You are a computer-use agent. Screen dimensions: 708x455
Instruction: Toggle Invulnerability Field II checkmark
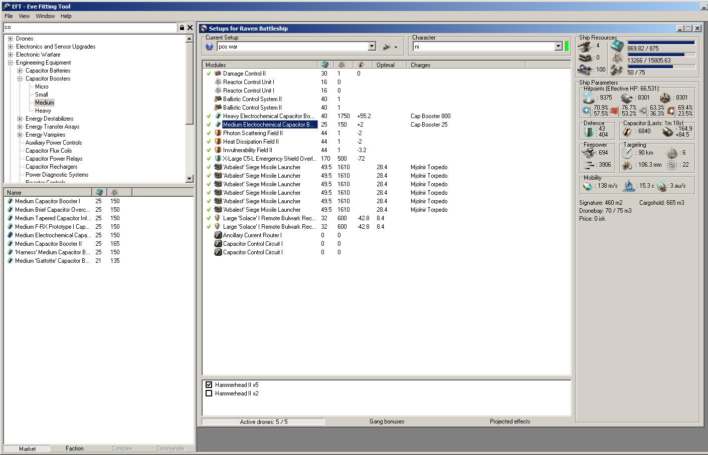[209, 150]
